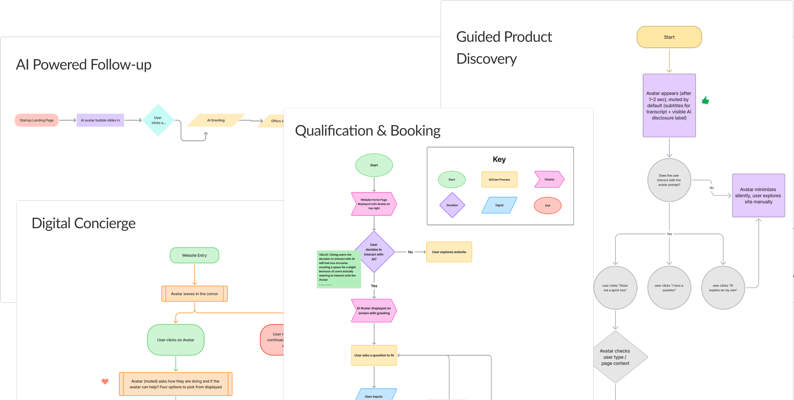
Task: Select the AI Greeting parallelogram
Action: coord(215,120)
